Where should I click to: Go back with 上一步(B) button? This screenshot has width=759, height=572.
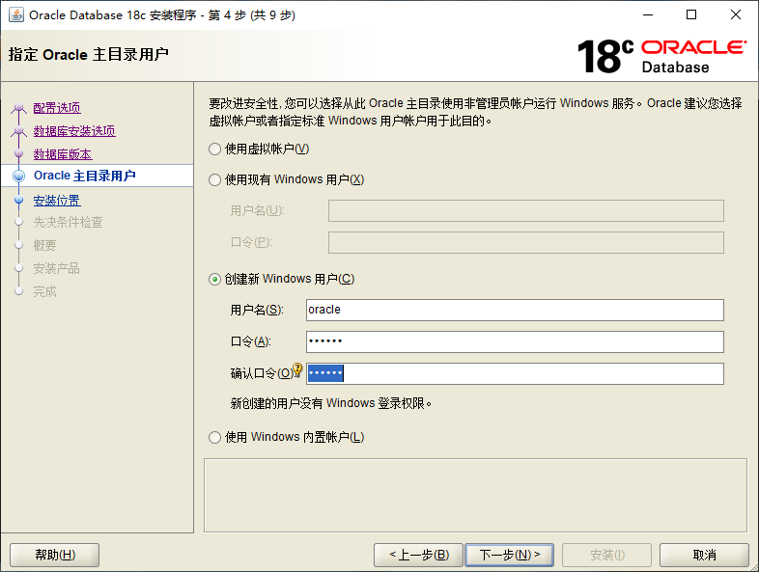coord(419,555)
